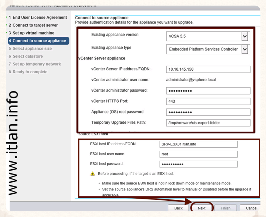This screenshot has width=266, height=217.
Task: Click the green checkmark beside step 1
Action: click(7, 17)
